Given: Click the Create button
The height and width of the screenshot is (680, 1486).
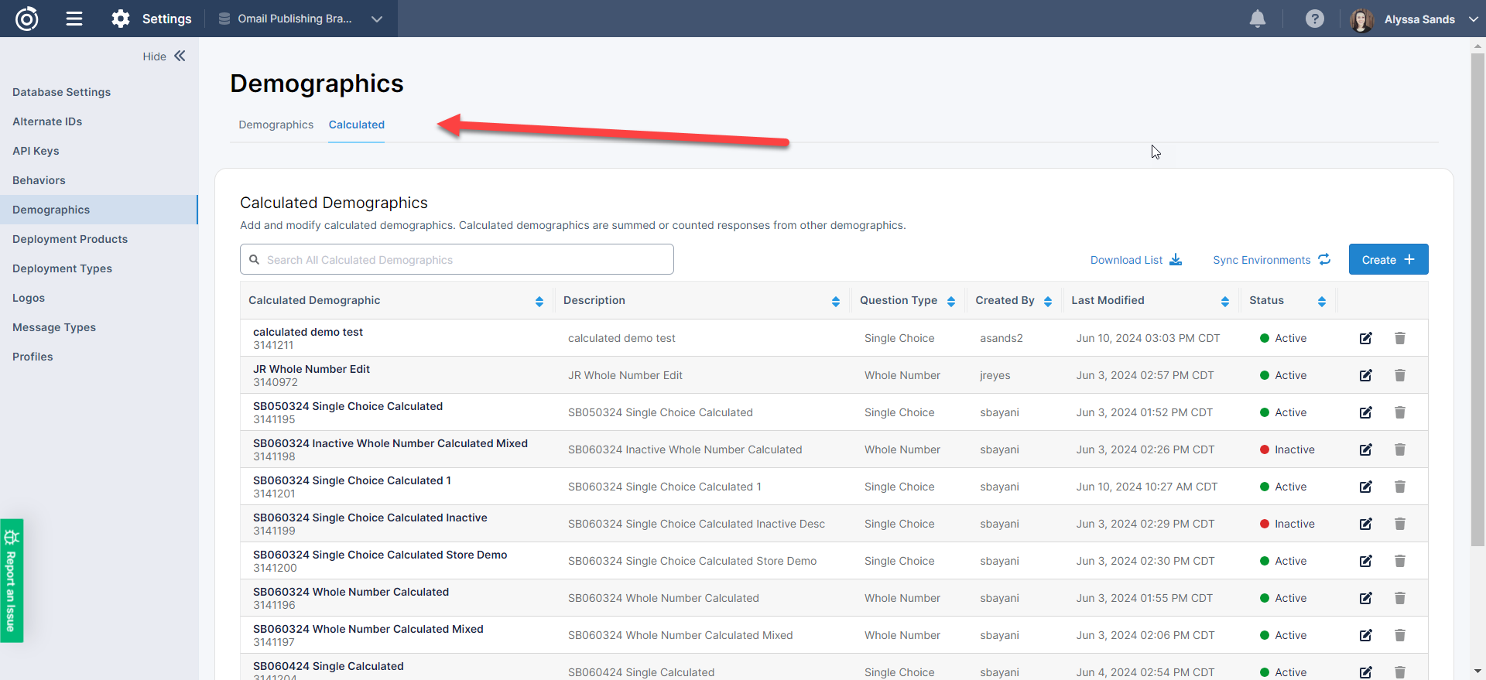Looking at the screenshot, I should (1388, 260).
